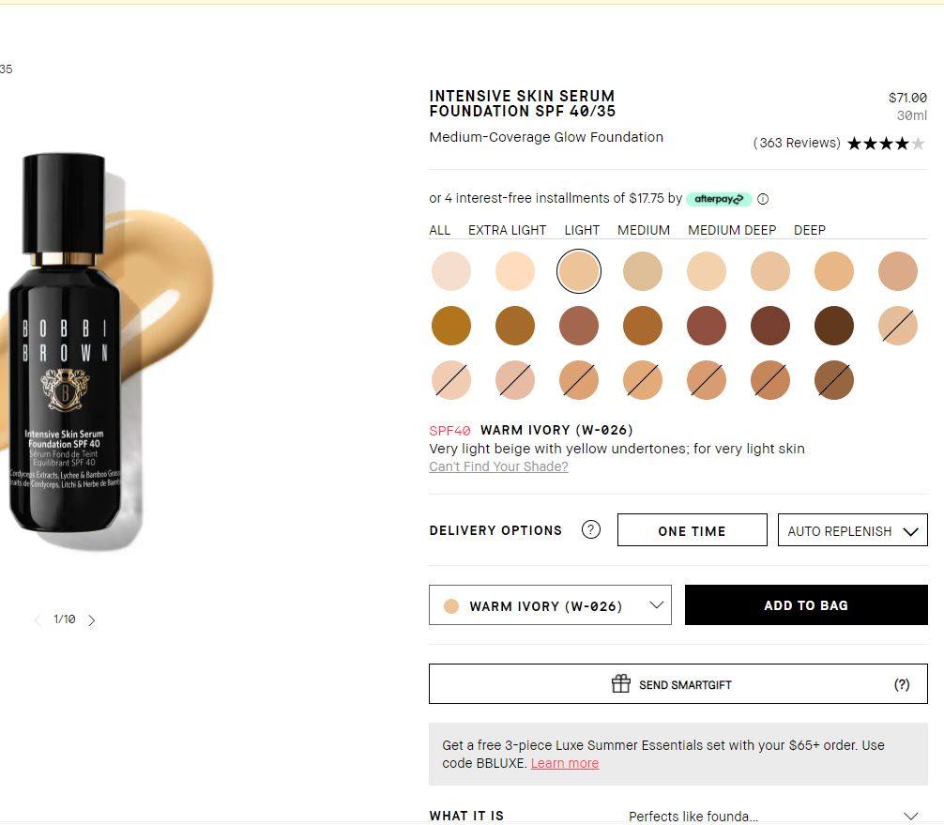The width and height of the screenshot is (944, 825).
Task: Go to previous product image arrow
Action: (38, 620)
